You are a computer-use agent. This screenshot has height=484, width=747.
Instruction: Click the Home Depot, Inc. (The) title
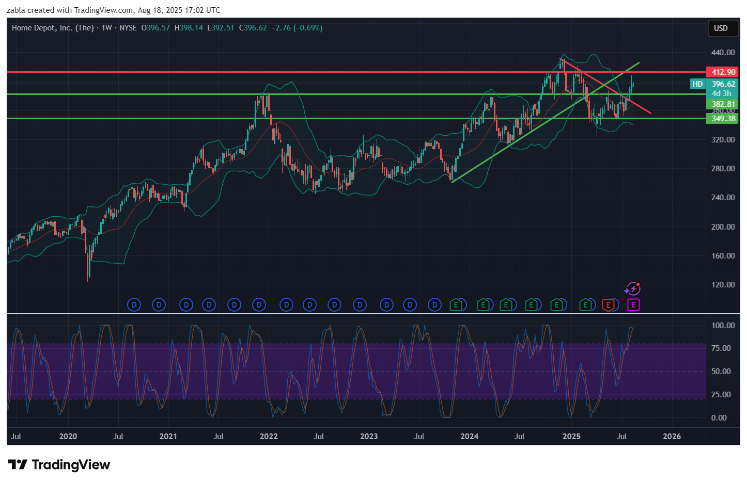tap(53, 28)
